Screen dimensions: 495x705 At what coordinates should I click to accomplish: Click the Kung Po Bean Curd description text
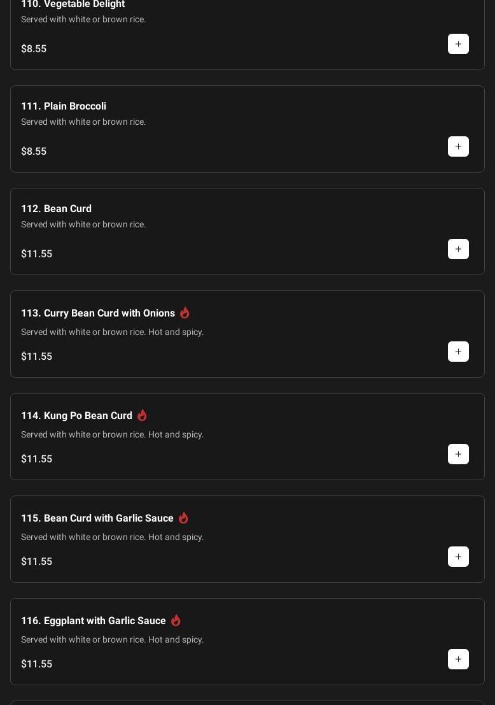click(x=112, y=434)
